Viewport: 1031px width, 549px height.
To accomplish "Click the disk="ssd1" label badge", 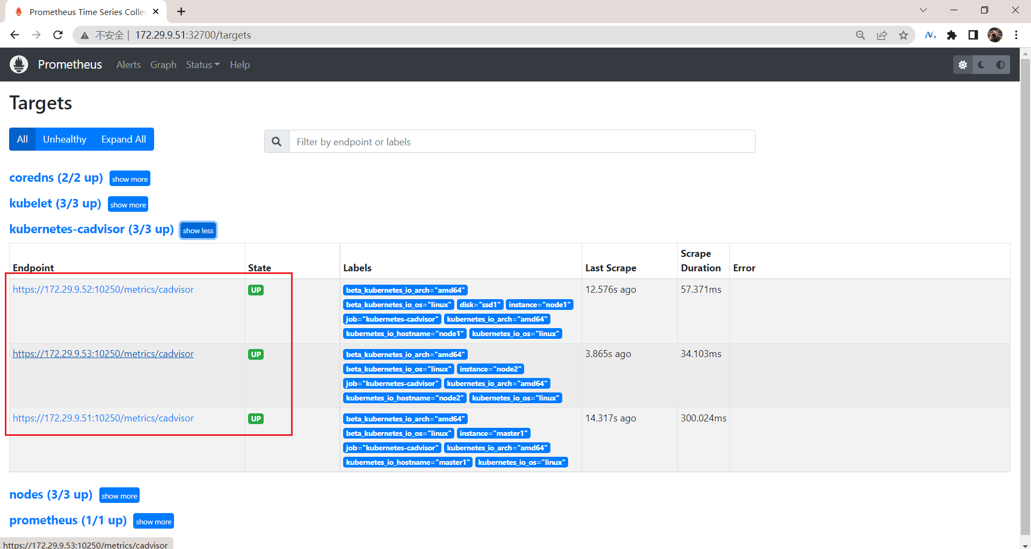I will pos(480,305).
